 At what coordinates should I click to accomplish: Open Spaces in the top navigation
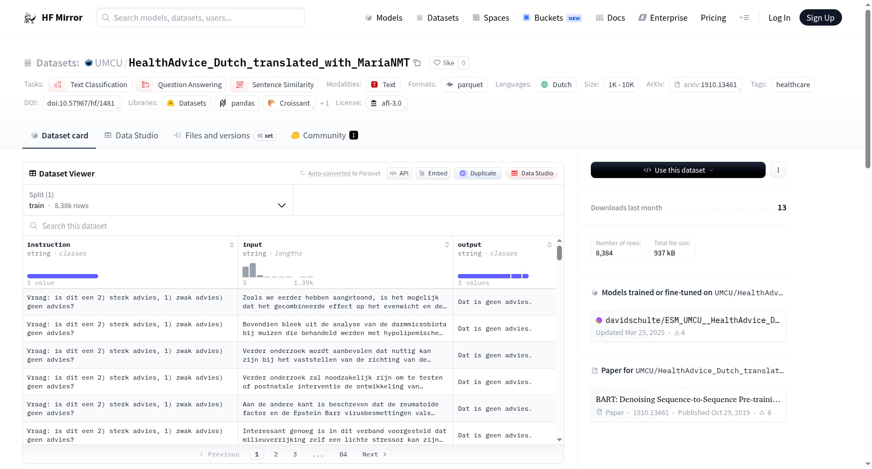491,18
